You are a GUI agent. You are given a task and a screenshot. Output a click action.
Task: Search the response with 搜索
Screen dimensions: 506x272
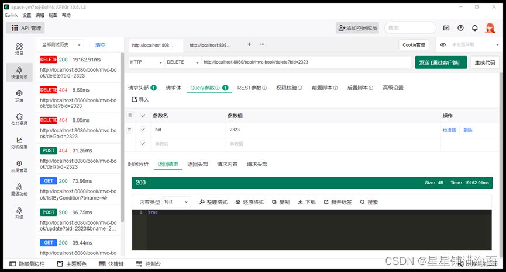point(369,202)
